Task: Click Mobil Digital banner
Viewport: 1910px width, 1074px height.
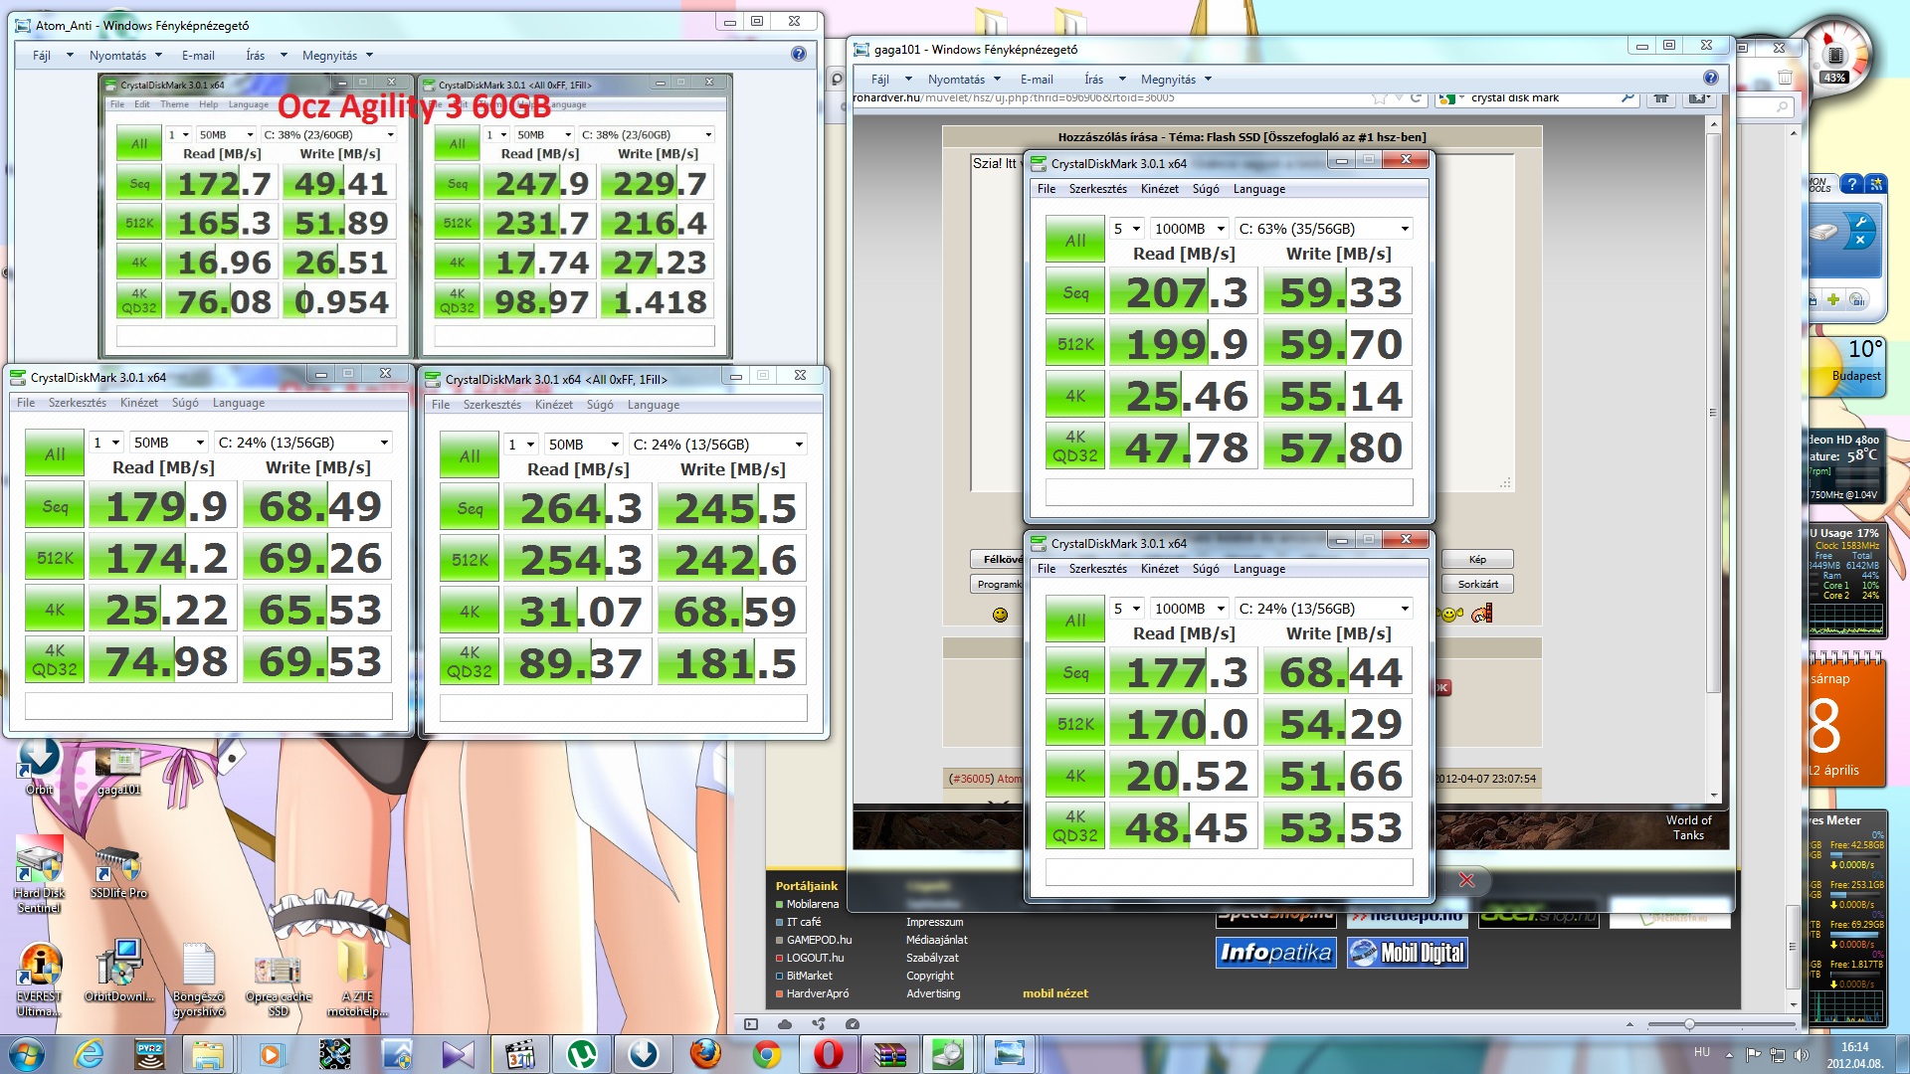Action: click(1408, 953)
